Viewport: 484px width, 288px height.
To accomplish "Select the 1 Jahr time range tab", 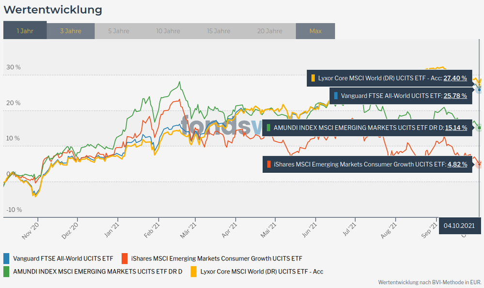I will pyautogui.click(x=25, y=31).
